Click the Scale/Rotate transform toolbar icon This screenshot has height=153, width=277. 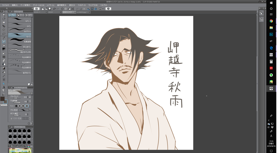pyautogui.click(x=73, y=9)
